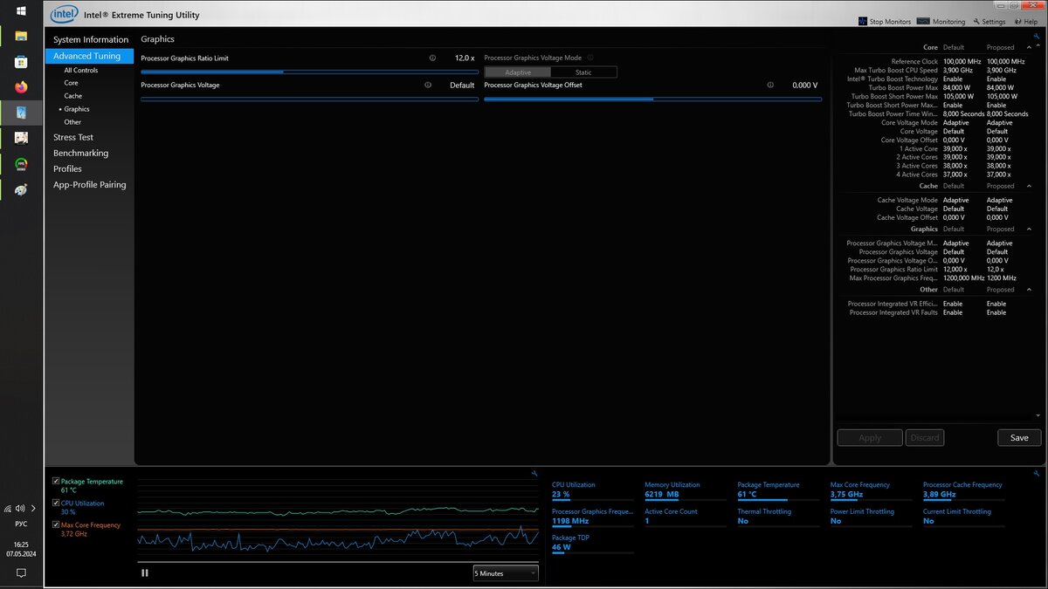This screenshot has width=1048, height=589.
Task: Collapse the Core section in summary panel
Action: 1028,47
